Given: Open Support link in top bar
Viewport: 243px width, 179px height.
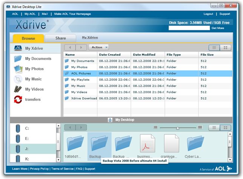Looking at the screenshot, I should click(225, 14).
